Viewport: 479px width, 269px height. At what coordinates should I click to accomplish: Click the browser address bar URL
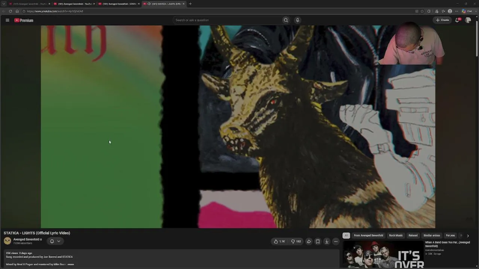[55, 11]
